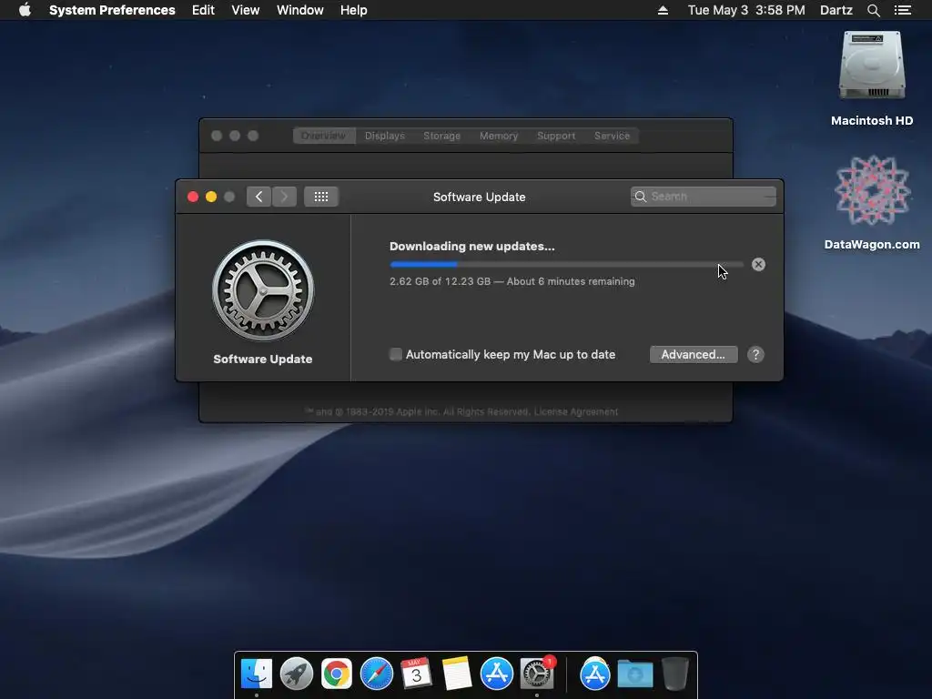Click the Downloading new updates... heading
Image resolution: width=932 pixels, height=699 pixels.
[472, 246]
